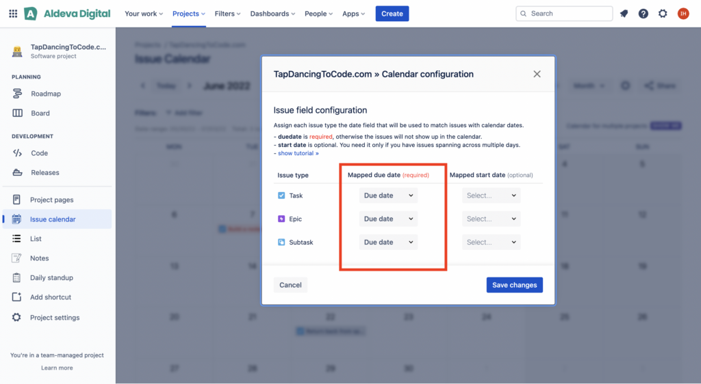Click the Project pages icon
This screenshot has width=701, height=384.
[x=16, y=200]
